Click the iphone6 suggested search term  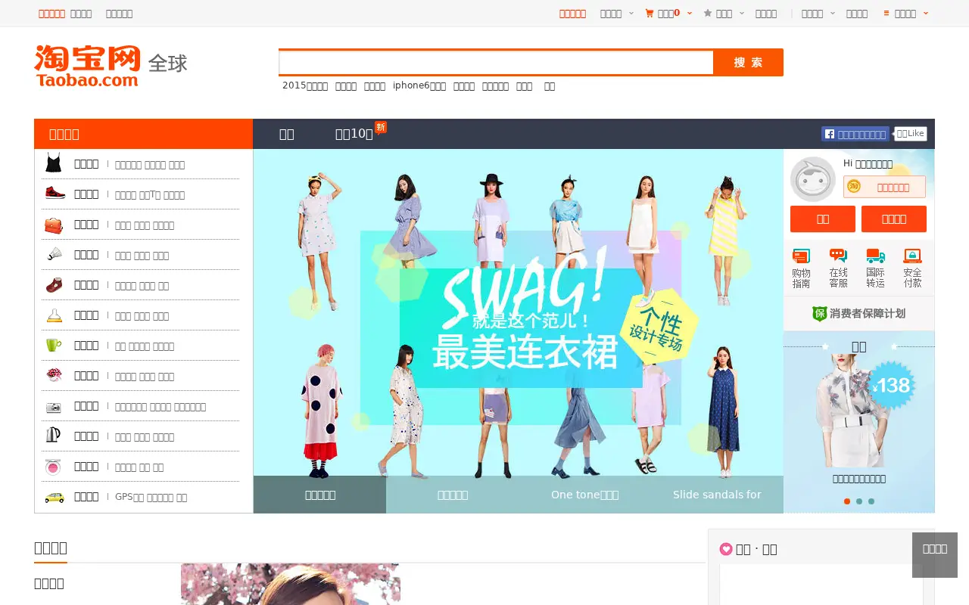coord(419,85)
